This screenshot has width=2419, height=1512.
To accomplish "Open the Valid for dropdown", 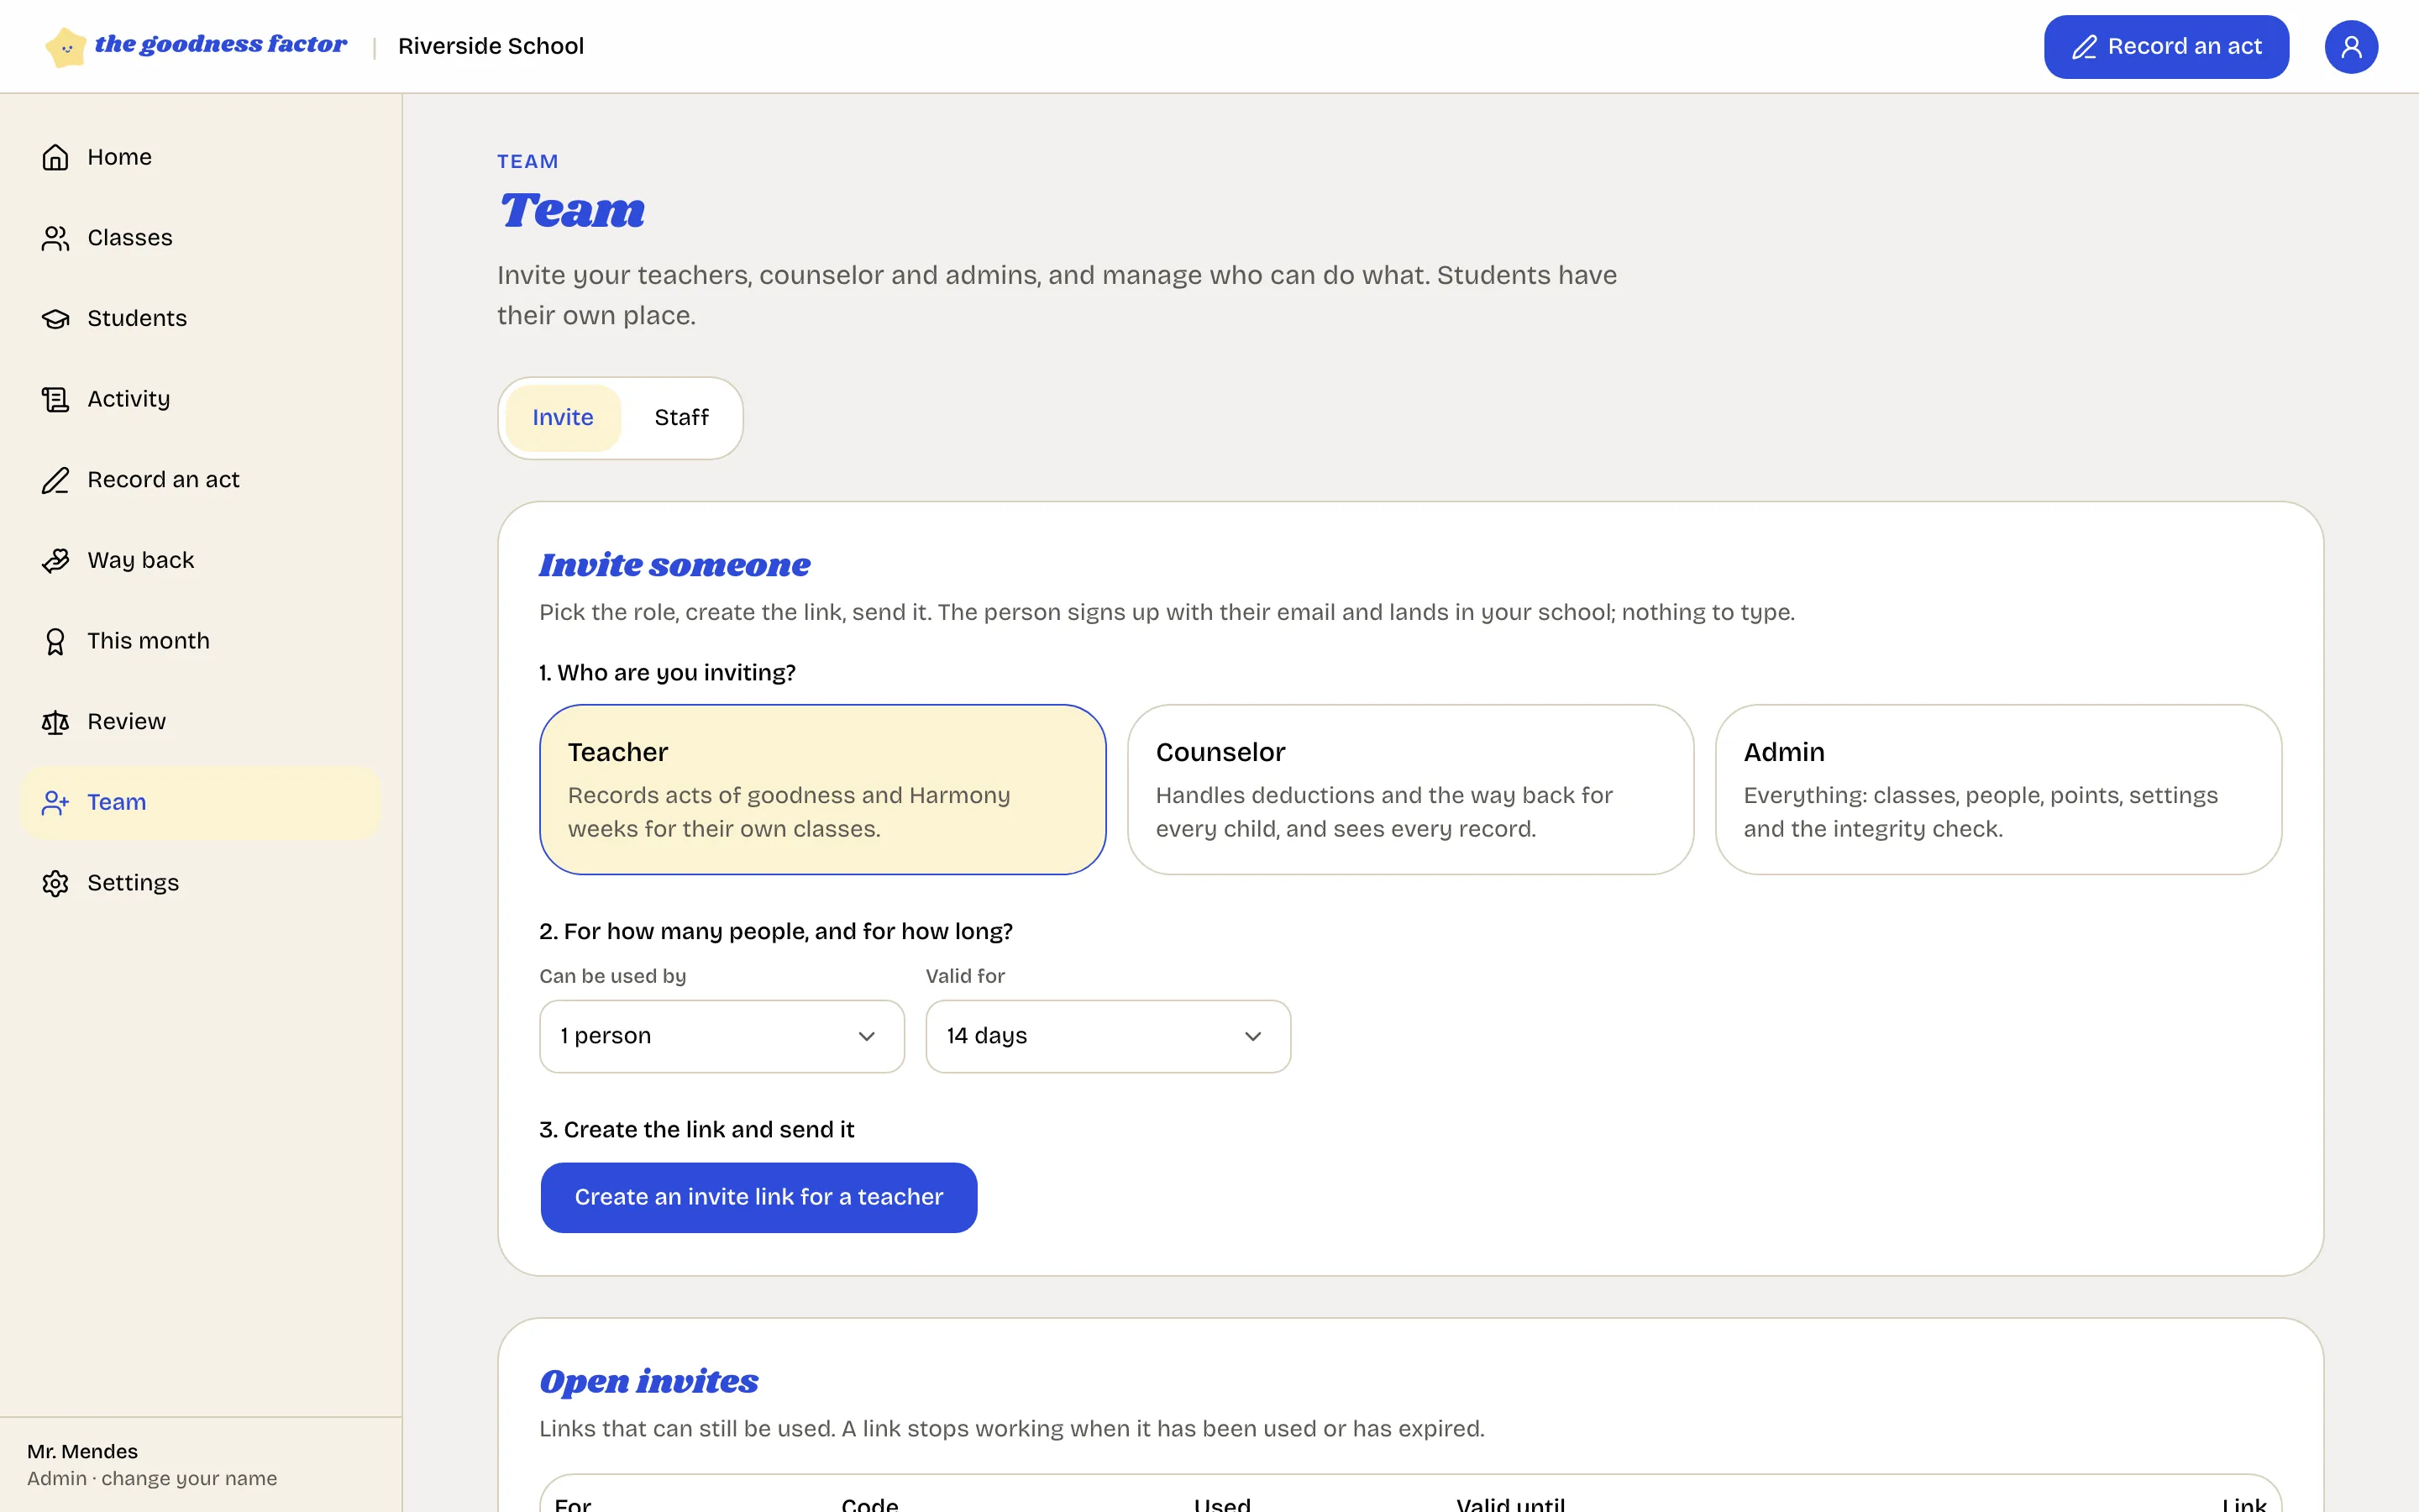I will pyautogui.click(x=1108, y=1036).
